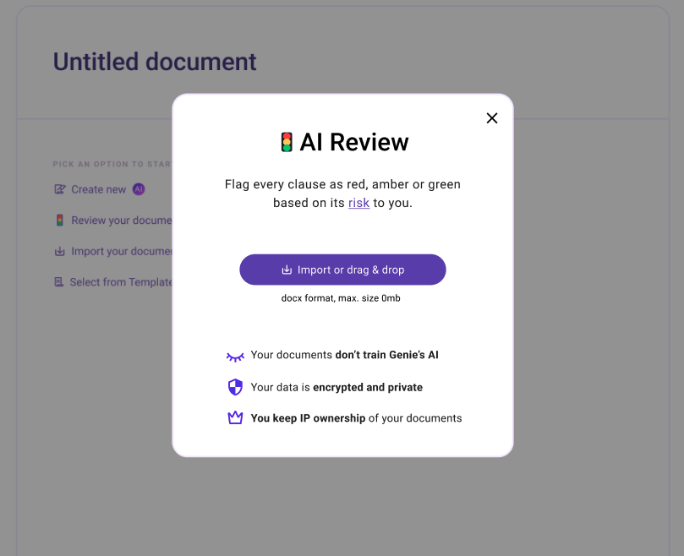Click the download icon beside Import your document
This screenshot has width=684, height=556.
[x=60, y=251]
